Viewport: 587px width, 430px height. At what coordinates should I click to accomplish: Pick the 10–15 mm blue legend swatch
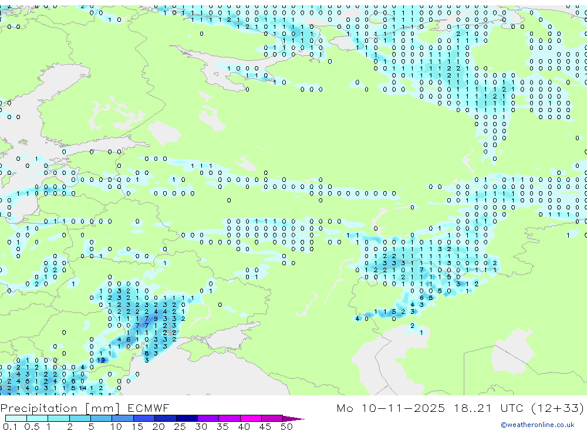tap(123, 418)
